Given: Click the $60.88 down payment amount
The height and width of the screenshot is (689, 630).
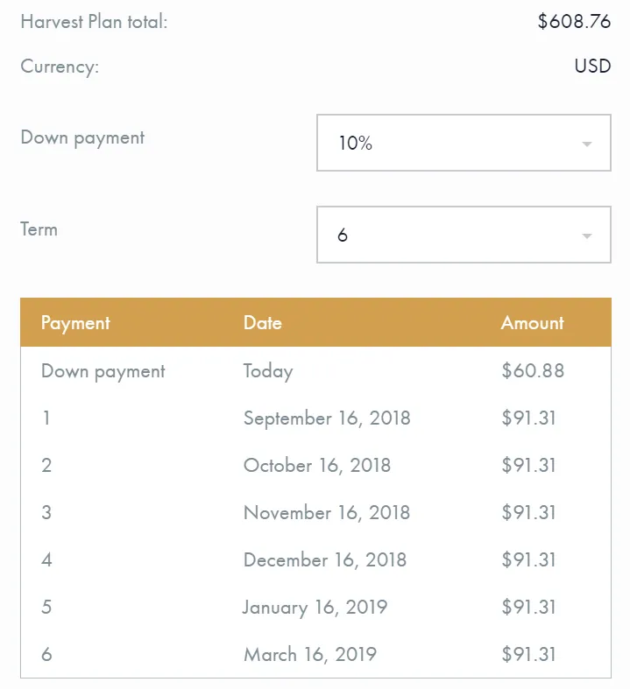Looking at the screenshot, I should (533, 370).
